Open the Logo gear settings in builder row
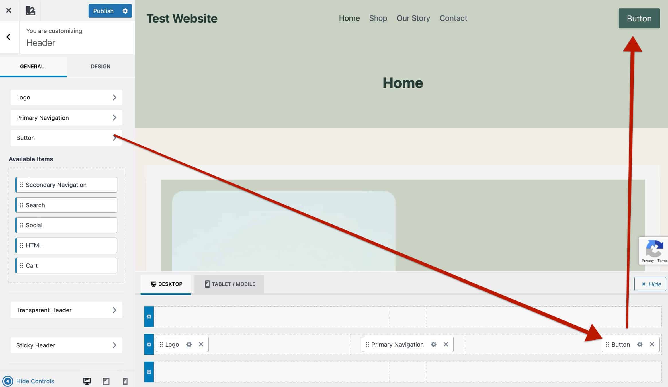The height and width of the screenshot is (387, 668). point(189,344)
